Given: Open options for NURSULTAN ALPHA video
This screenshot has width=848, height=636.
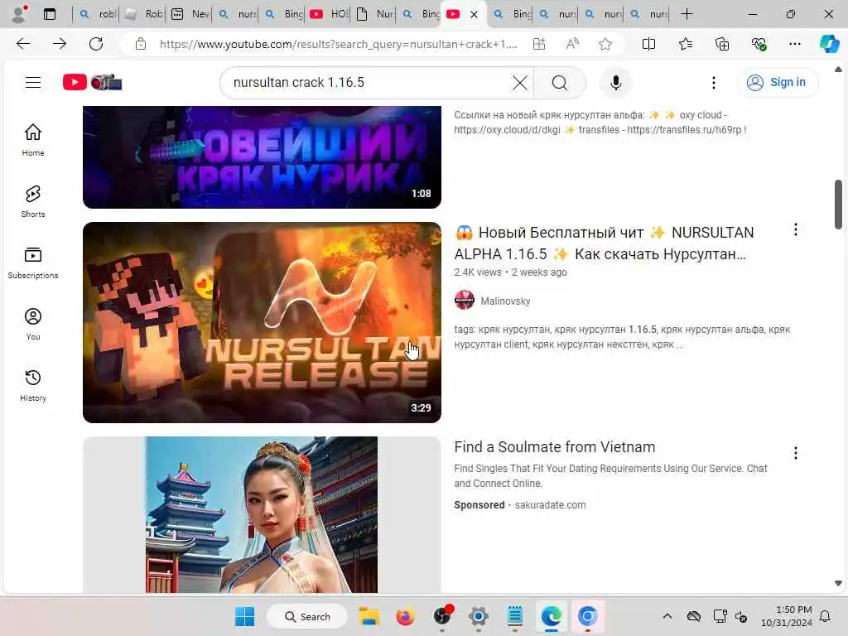Looking at the screenshot, I should (795, 230).
